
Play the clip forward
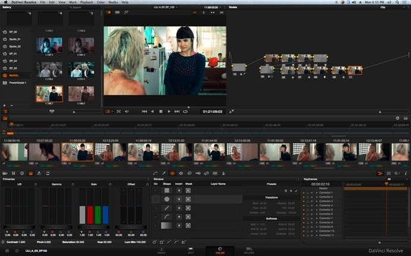coord(169,112)
